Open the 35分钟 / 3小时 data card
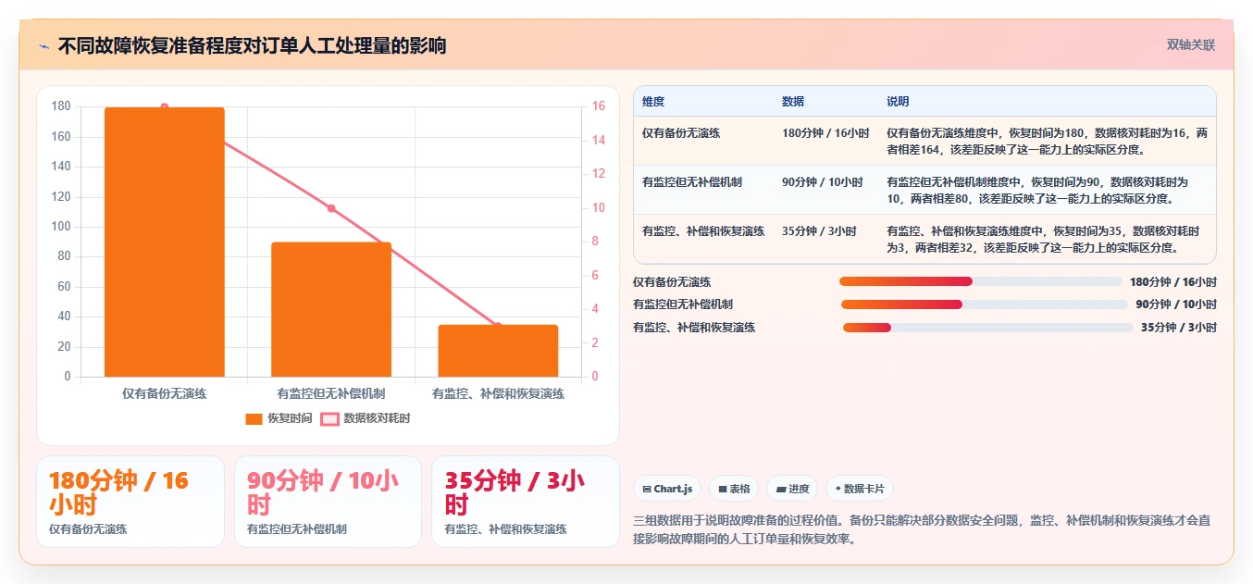1253x584 pixels. coord(526,502)
